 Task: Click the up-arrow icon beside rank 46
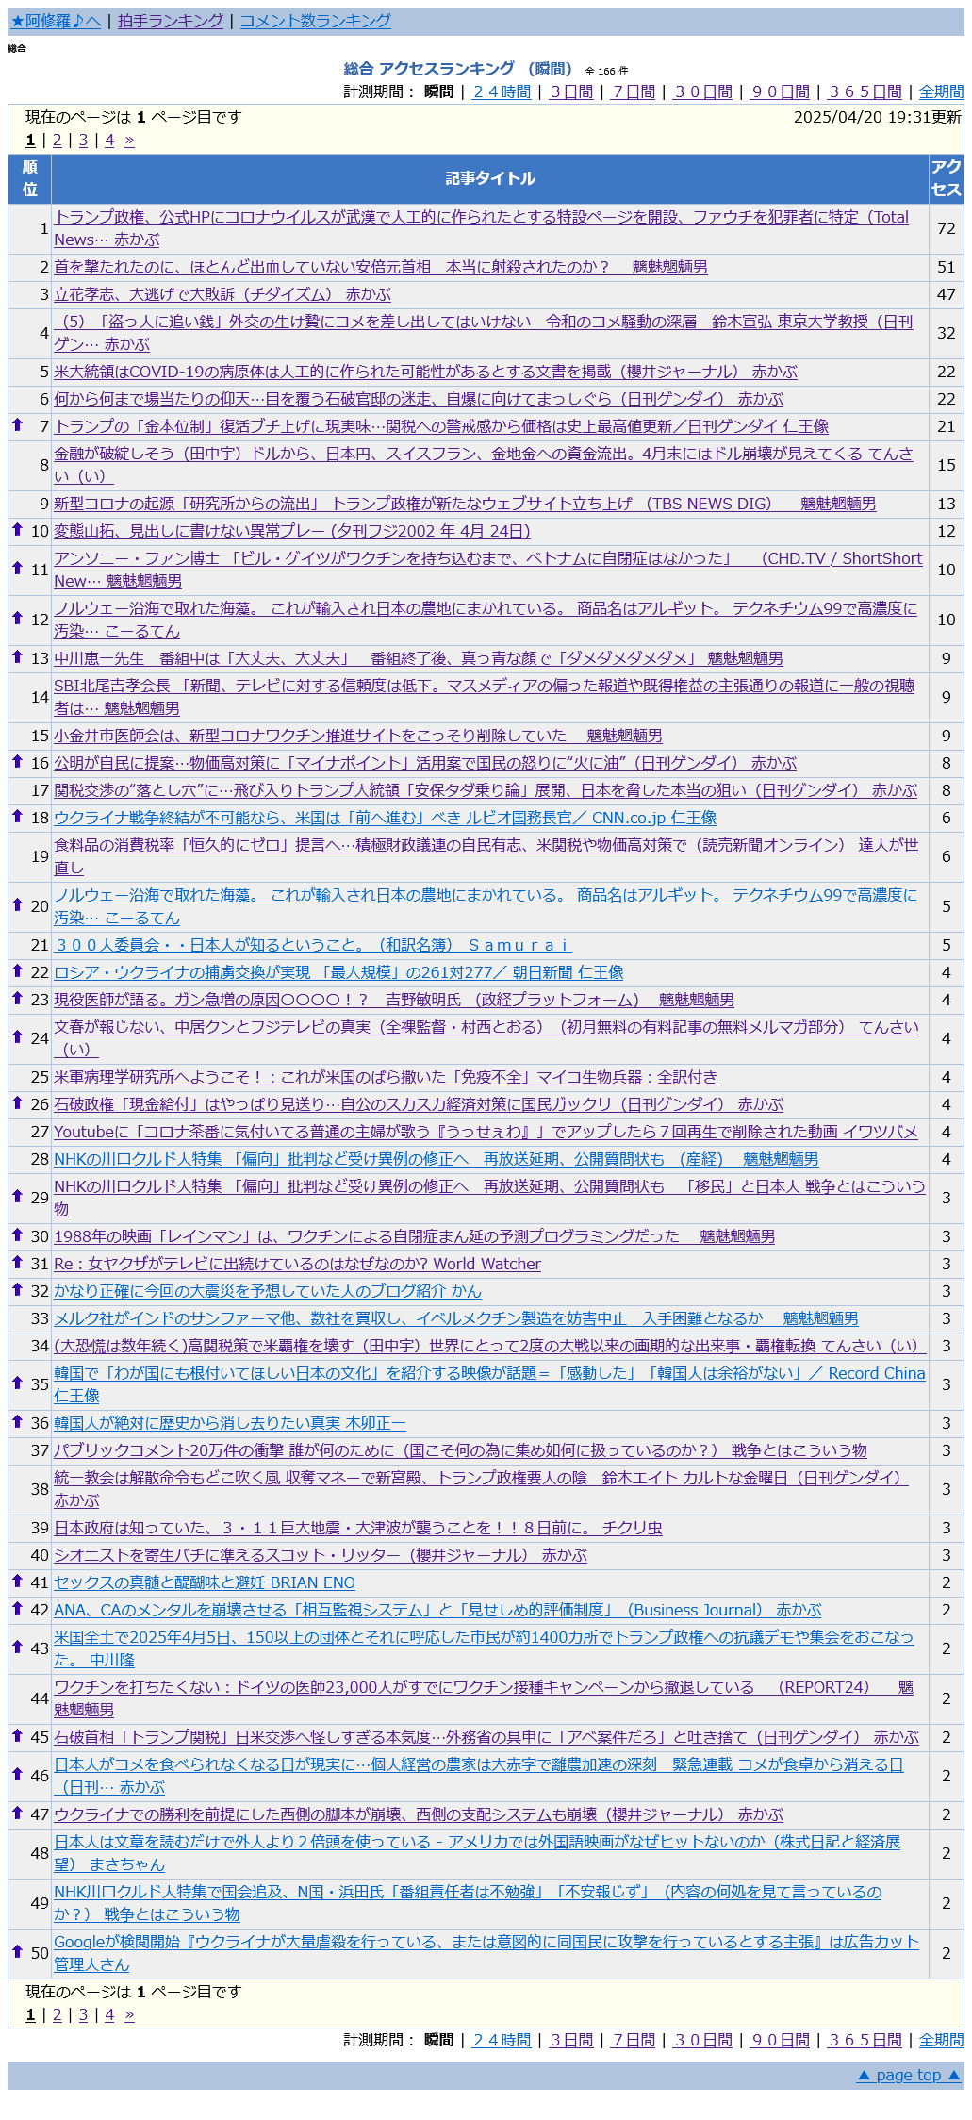[x=17, y=1774]
